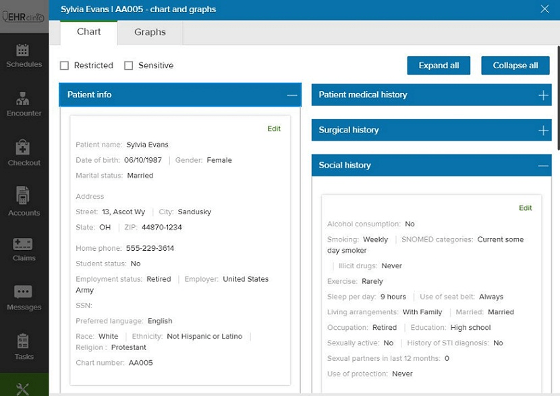The image size is (560, 396).
Task: Collapse the Social history section
Action: pos(543,166)
